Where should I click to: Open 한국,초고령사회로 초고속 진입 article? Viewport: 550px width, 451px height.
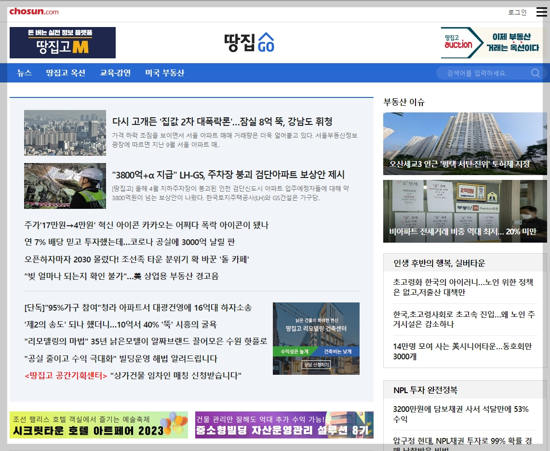click(464, 319)
